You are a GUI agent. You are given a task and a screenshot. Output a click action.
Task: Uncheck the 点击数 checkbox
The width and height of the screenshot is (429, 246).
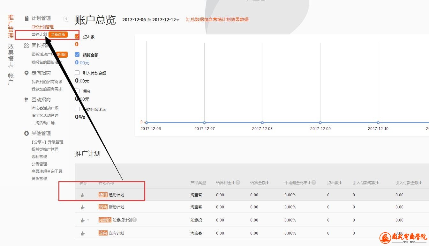tap(77, 37)
